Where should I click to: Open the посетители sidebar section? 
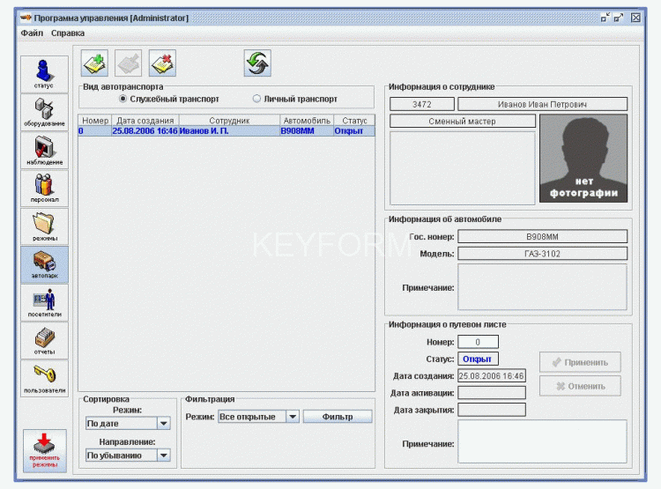coord(44,302)
